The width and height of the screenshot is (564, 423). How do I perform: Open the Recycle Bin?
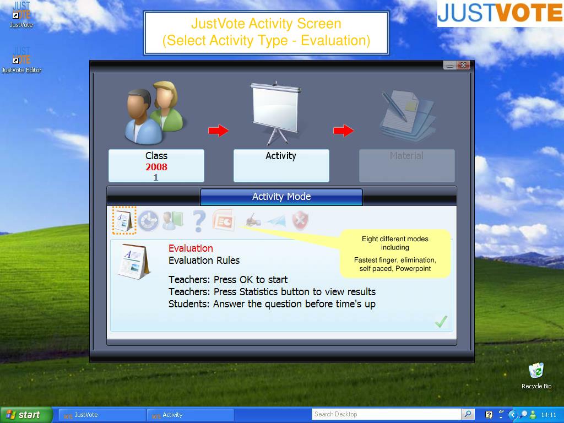click(536, 376)
